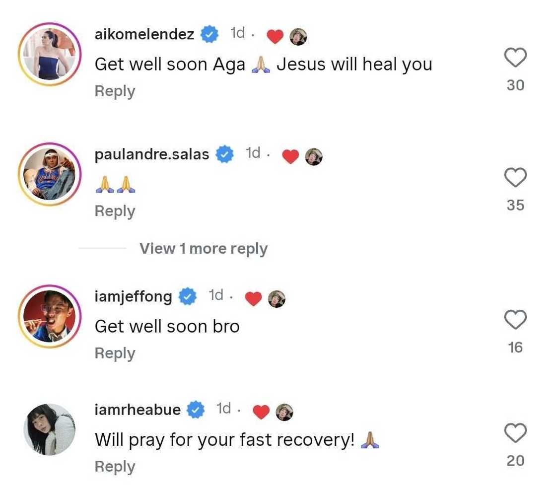
Task: Open the iamjeffong username link
Action: click(133, 297)
